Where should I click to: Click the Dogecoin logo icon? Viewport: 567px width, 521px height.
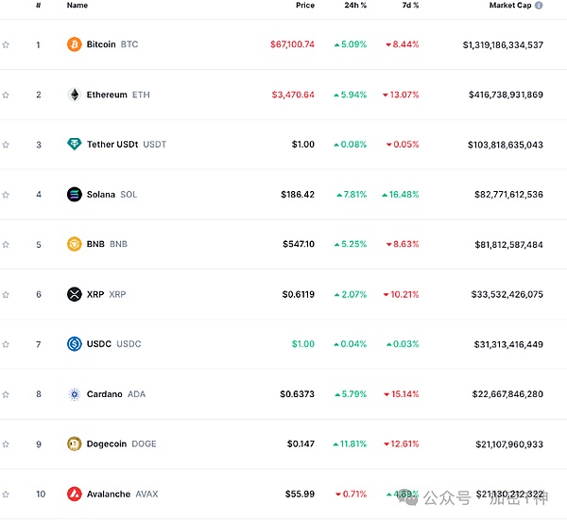point(75,443)
